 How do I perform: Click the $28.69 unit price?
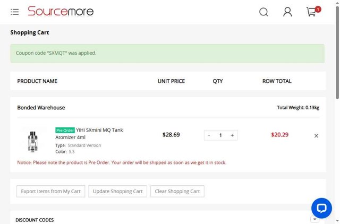tap(171, 135)
